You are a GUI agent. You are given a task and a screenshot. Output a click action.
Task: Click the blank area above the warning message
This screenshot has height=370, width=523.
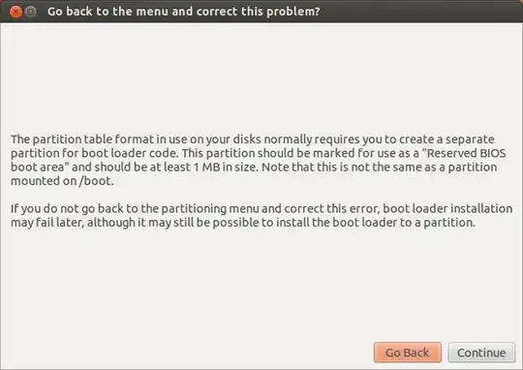261,77
